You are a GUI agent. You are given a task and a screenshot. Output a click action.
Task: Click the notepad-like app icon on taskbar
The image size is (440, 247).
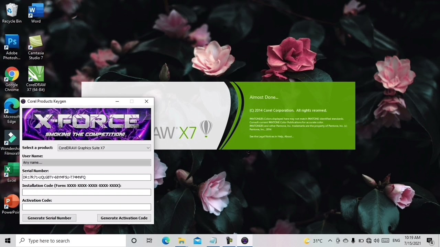click(213, 241)
